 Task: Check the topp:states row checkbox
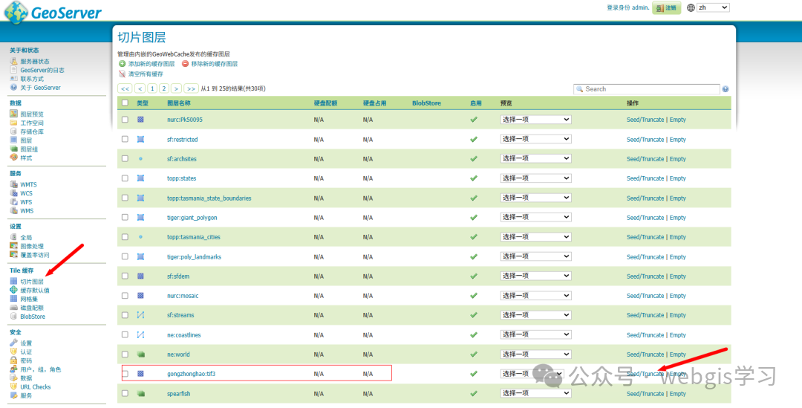pyautogui.click(x=125, y=178)
